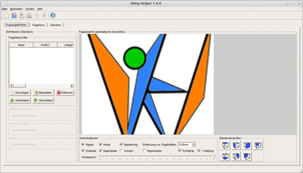Viewport: 303px width, 173px height.
Task: Open the Datei menu
Action: pos(4,9)
